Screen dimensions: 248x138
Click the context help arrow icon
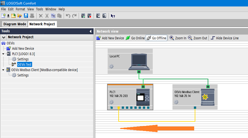pyautogui.click(x=113, y=16)
